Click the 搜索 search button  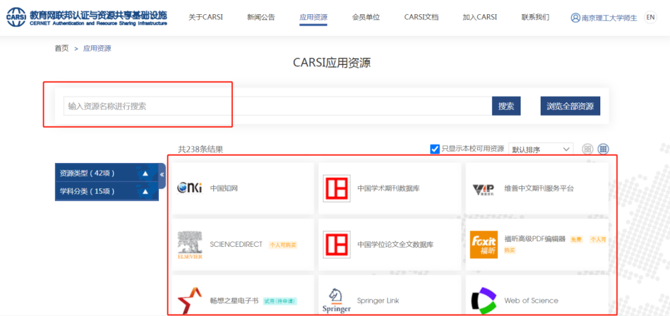(x=506, y=106)
